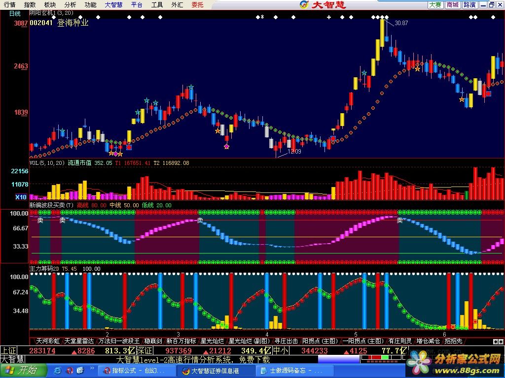Click the 商城 button

click(x=453, y=4)
